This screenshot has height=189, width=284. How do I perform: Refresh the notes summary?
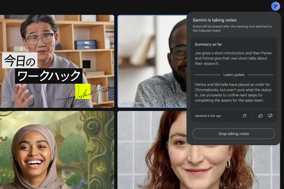tap(245, 116)
